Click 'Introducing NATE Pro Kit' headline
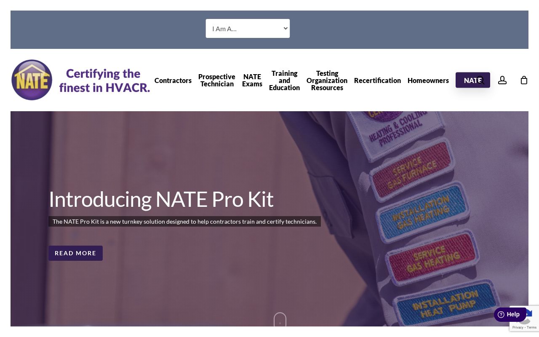 pyautogui.click(x=161, y=199)
